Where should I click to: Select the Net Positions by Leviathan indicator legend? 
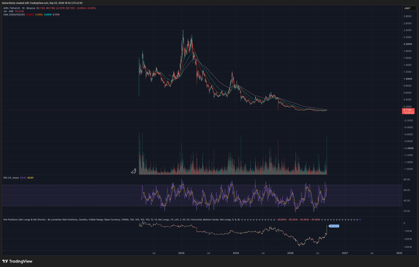[x=121, y=220]
